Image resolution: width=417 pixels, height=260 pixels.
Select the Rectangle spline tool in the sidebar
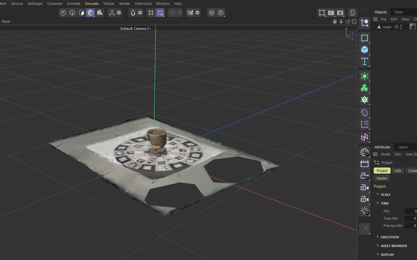point(364,38)
